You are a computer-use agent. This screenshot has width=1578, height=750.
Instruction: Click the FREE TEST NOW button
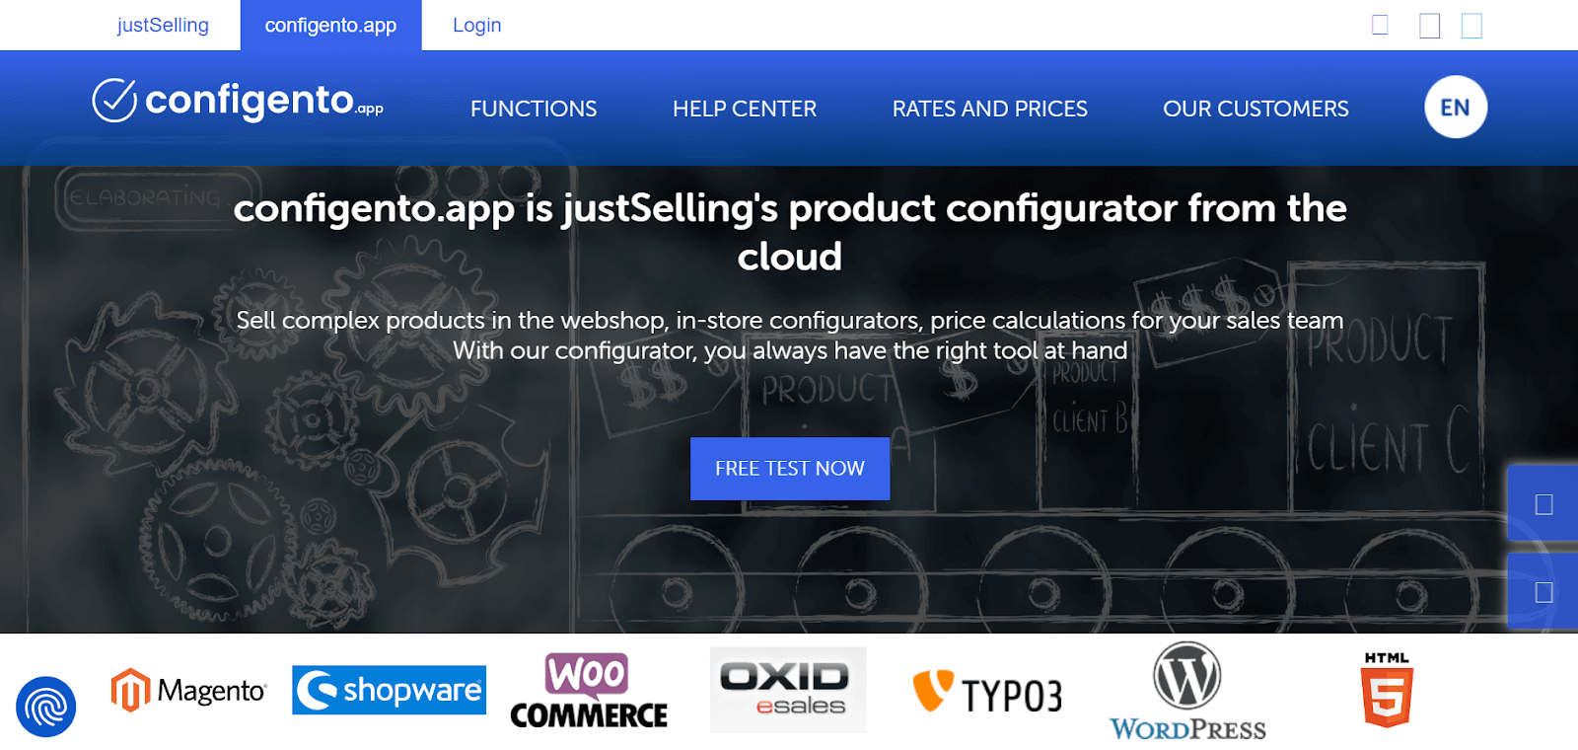(x=790, y=469)
